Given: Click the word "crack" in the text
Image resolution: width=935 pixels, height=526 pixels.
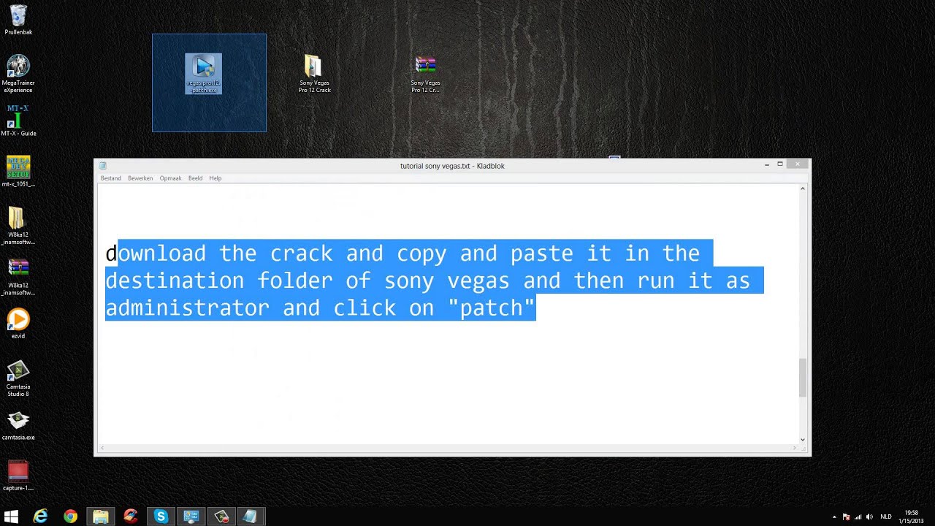Looking at the screenshot, I should pos(302,254).
